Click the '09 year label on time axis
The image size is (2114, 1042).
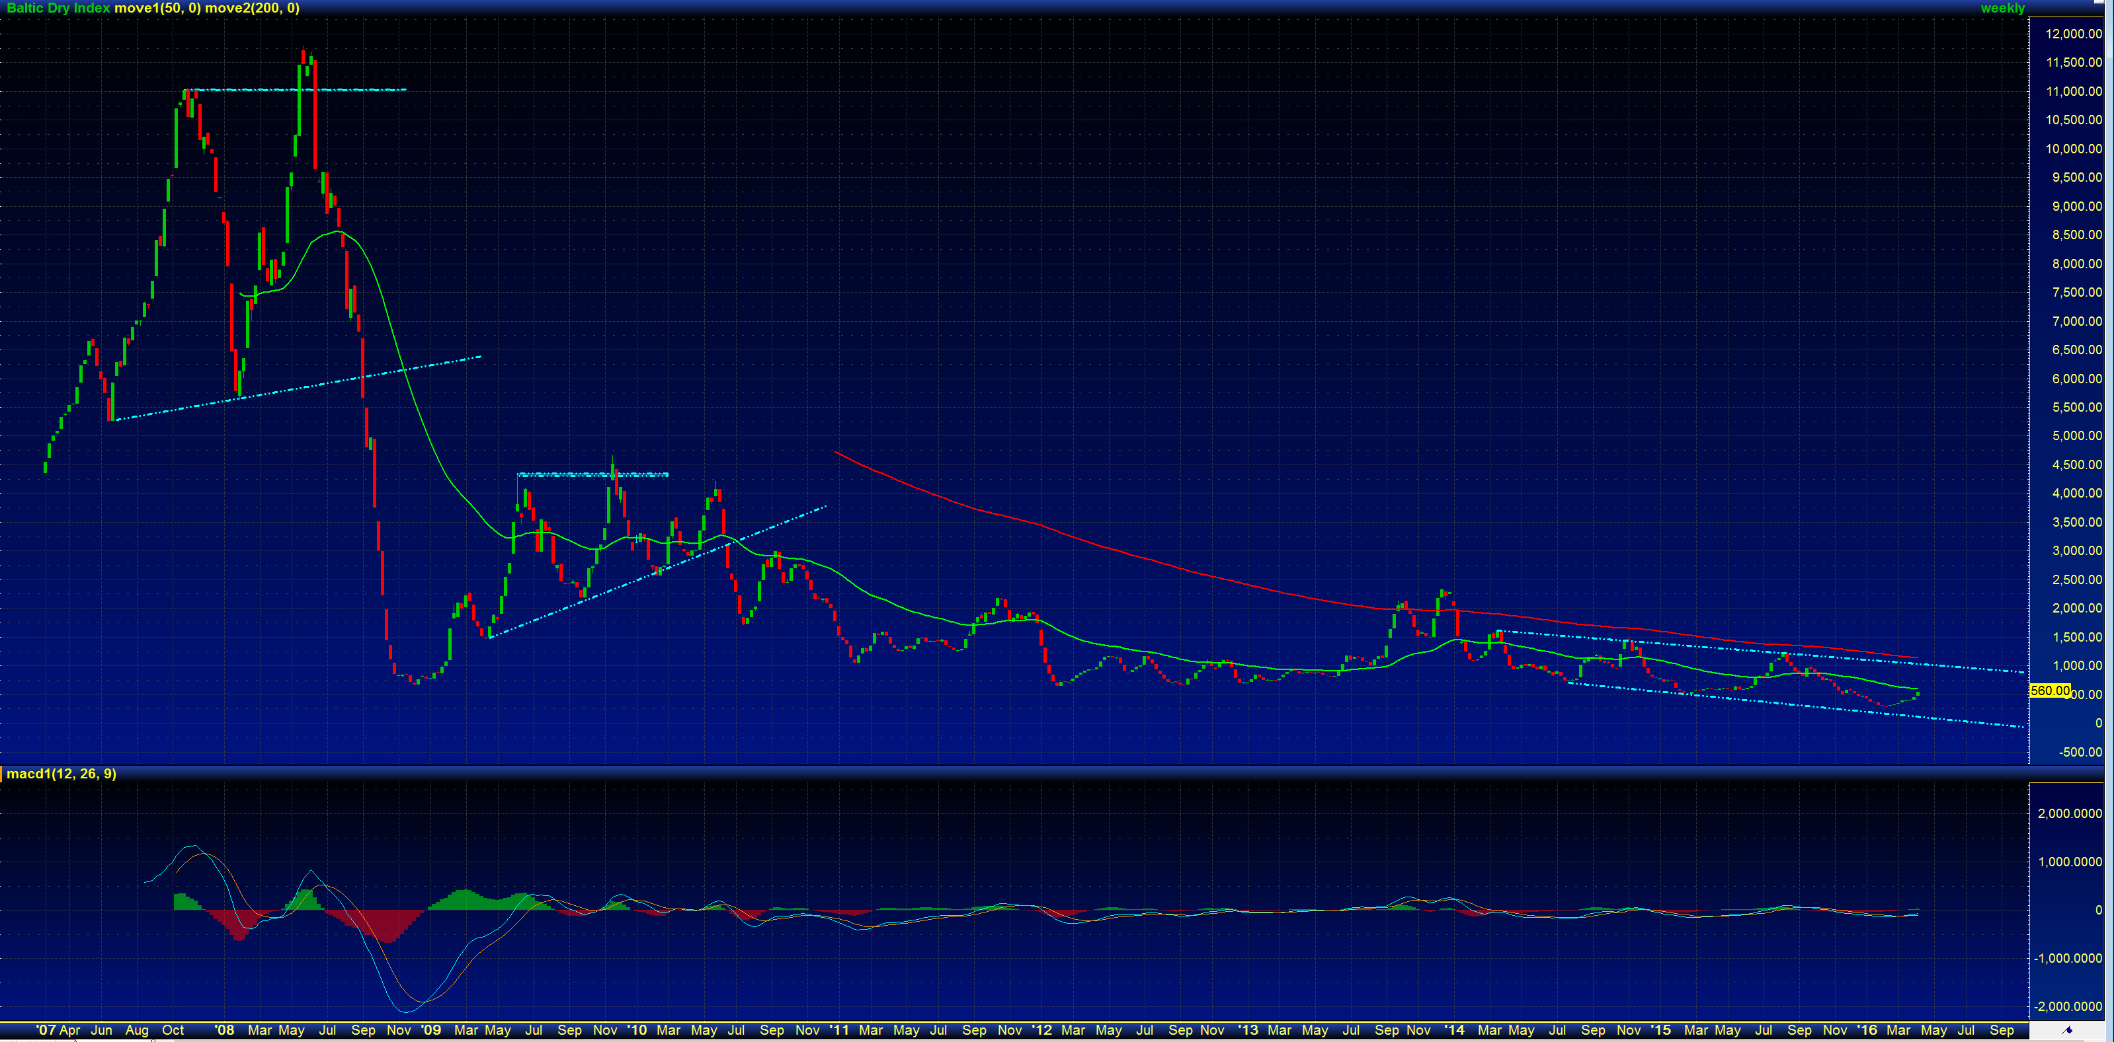pyautogui.click(x=430, y=1029)
